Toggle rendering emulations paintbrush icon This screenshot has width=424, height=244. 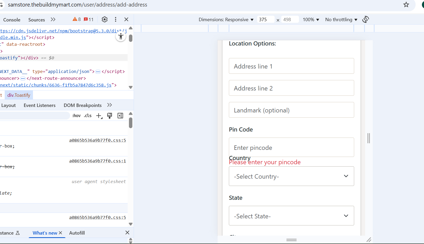[110, 116]
